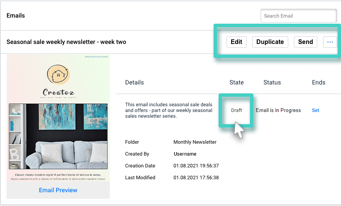Duplicate the seasonal sale newsletter
341x206 pixels.
point(270,42)
